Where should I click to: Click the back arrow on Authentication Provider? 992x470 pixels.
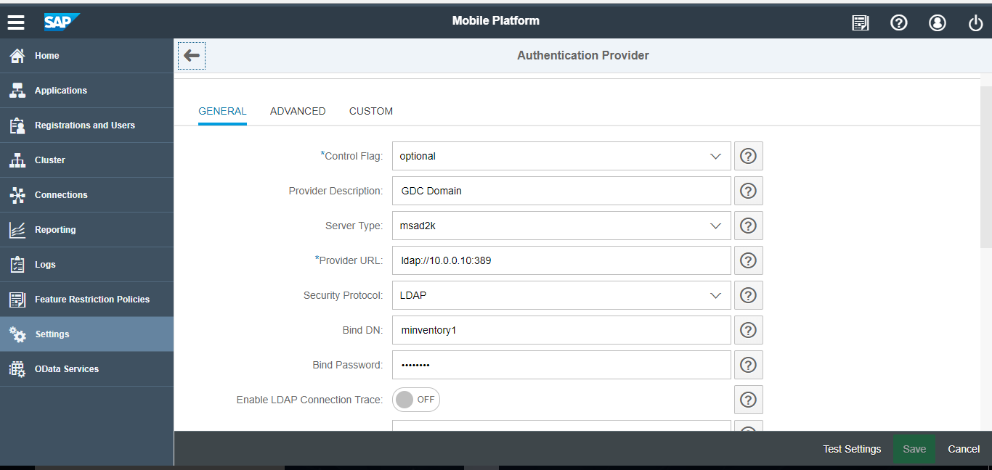pos(191,55)
